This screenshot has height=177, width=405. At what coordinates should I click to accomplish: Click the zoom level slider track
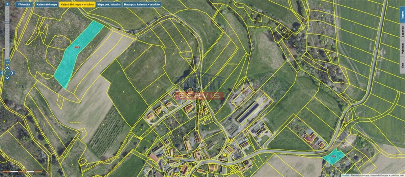(x=7, y=33)
